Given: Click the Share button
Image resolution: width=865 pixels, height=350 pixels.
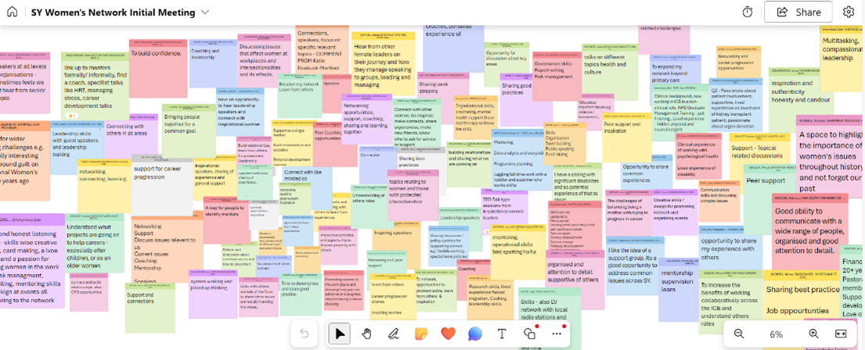Looking at the screenshot, I should pos(798,13).
